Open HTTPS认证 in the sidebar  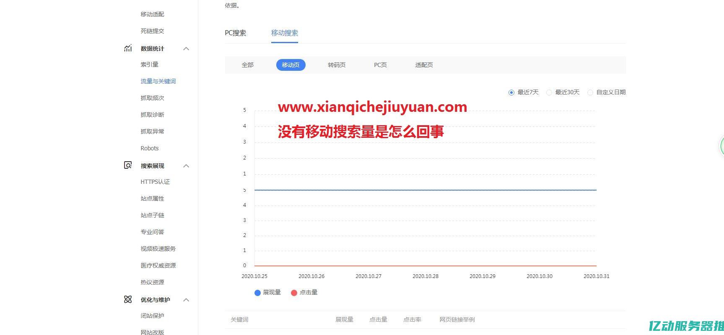pyautogui.click(x=155, y=182)
